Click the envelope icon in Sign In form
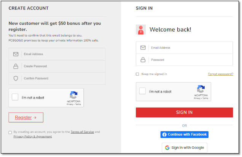Image resolution: width=242 pixels, height=157 pixels. pyautogui.click(x=143, y=48)
